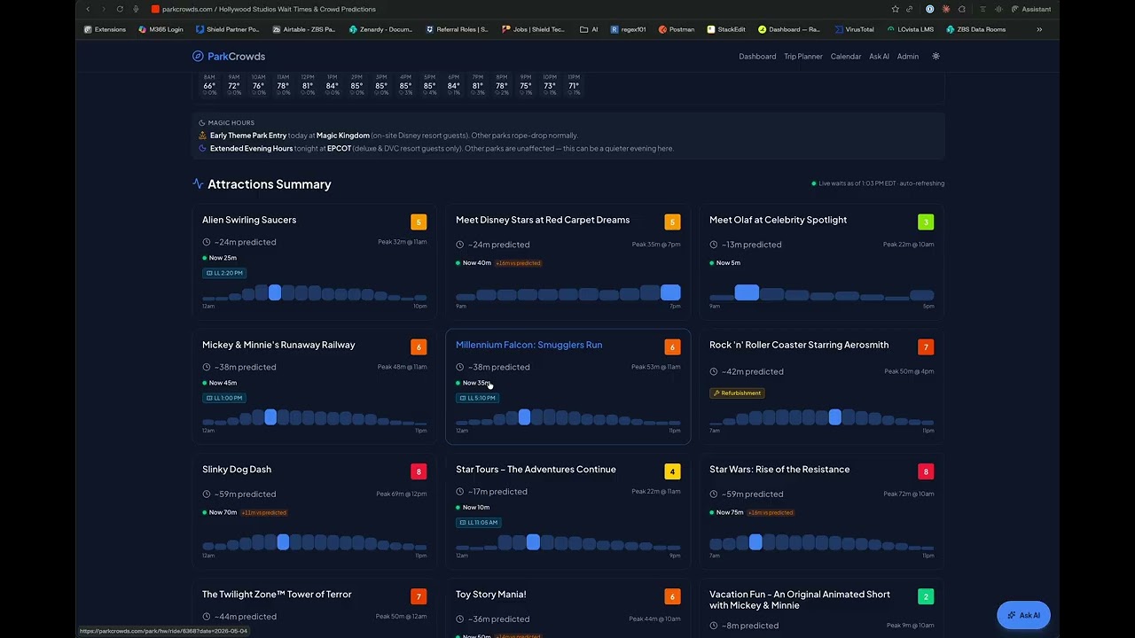Click the floating Ask AI button
This screenshot has width=1135, height=638.
pos(1023,615)
